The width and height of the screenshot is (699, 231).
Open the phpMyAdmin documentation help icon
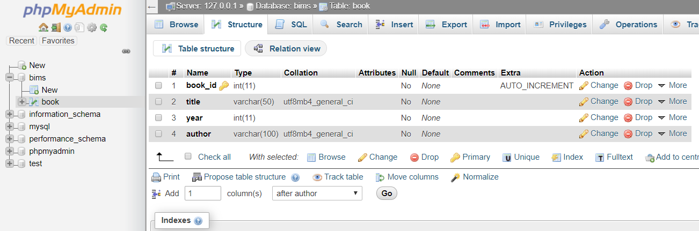68,27
